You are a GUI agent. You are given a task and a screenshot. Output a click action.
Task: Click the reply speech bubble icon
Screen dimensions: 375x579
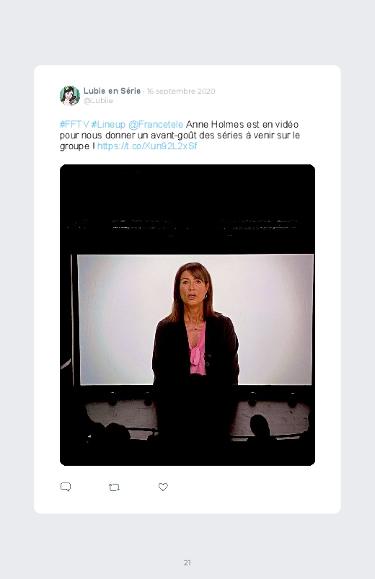[66, 487]
